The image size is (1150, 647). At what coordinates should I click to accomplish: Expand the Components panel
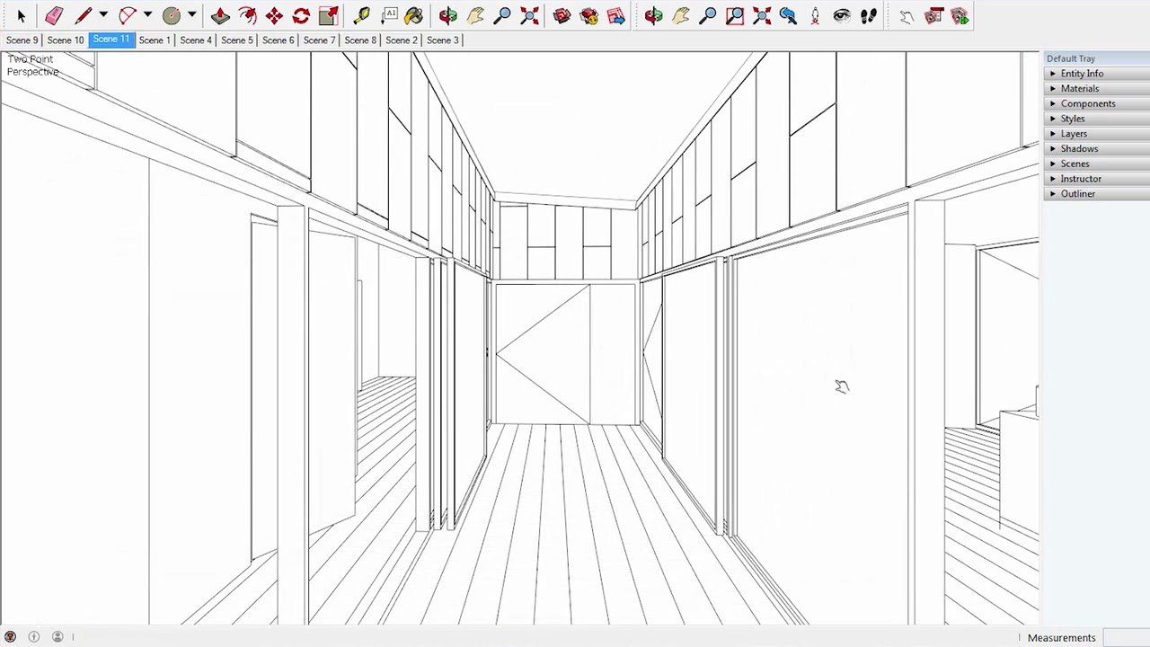(x=1096, y=103)
